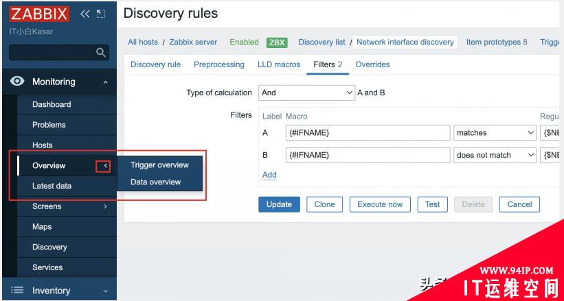The image size is (564, 301).
Task: Click the sidebar search field
Action: [x=59, y=52]
